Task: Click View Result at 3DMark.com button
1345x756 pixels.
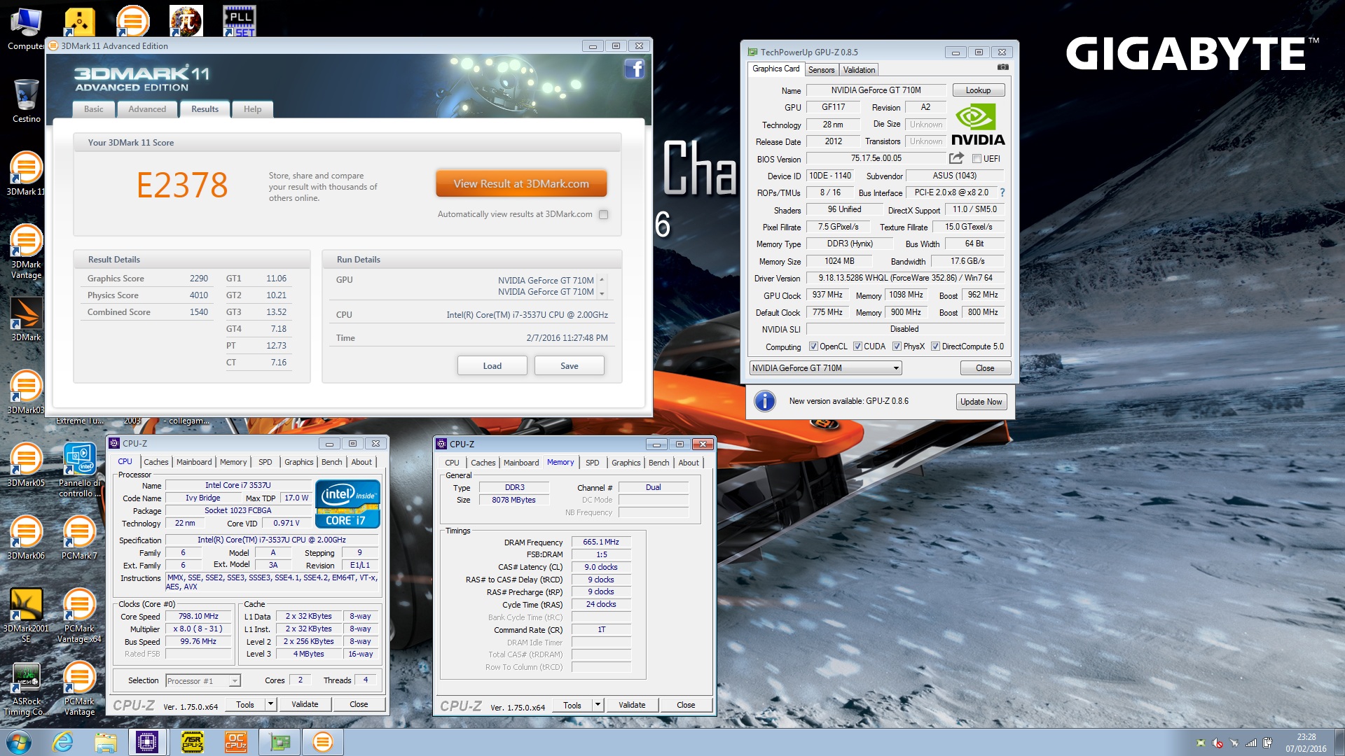Action: click(x=521, y=184)
